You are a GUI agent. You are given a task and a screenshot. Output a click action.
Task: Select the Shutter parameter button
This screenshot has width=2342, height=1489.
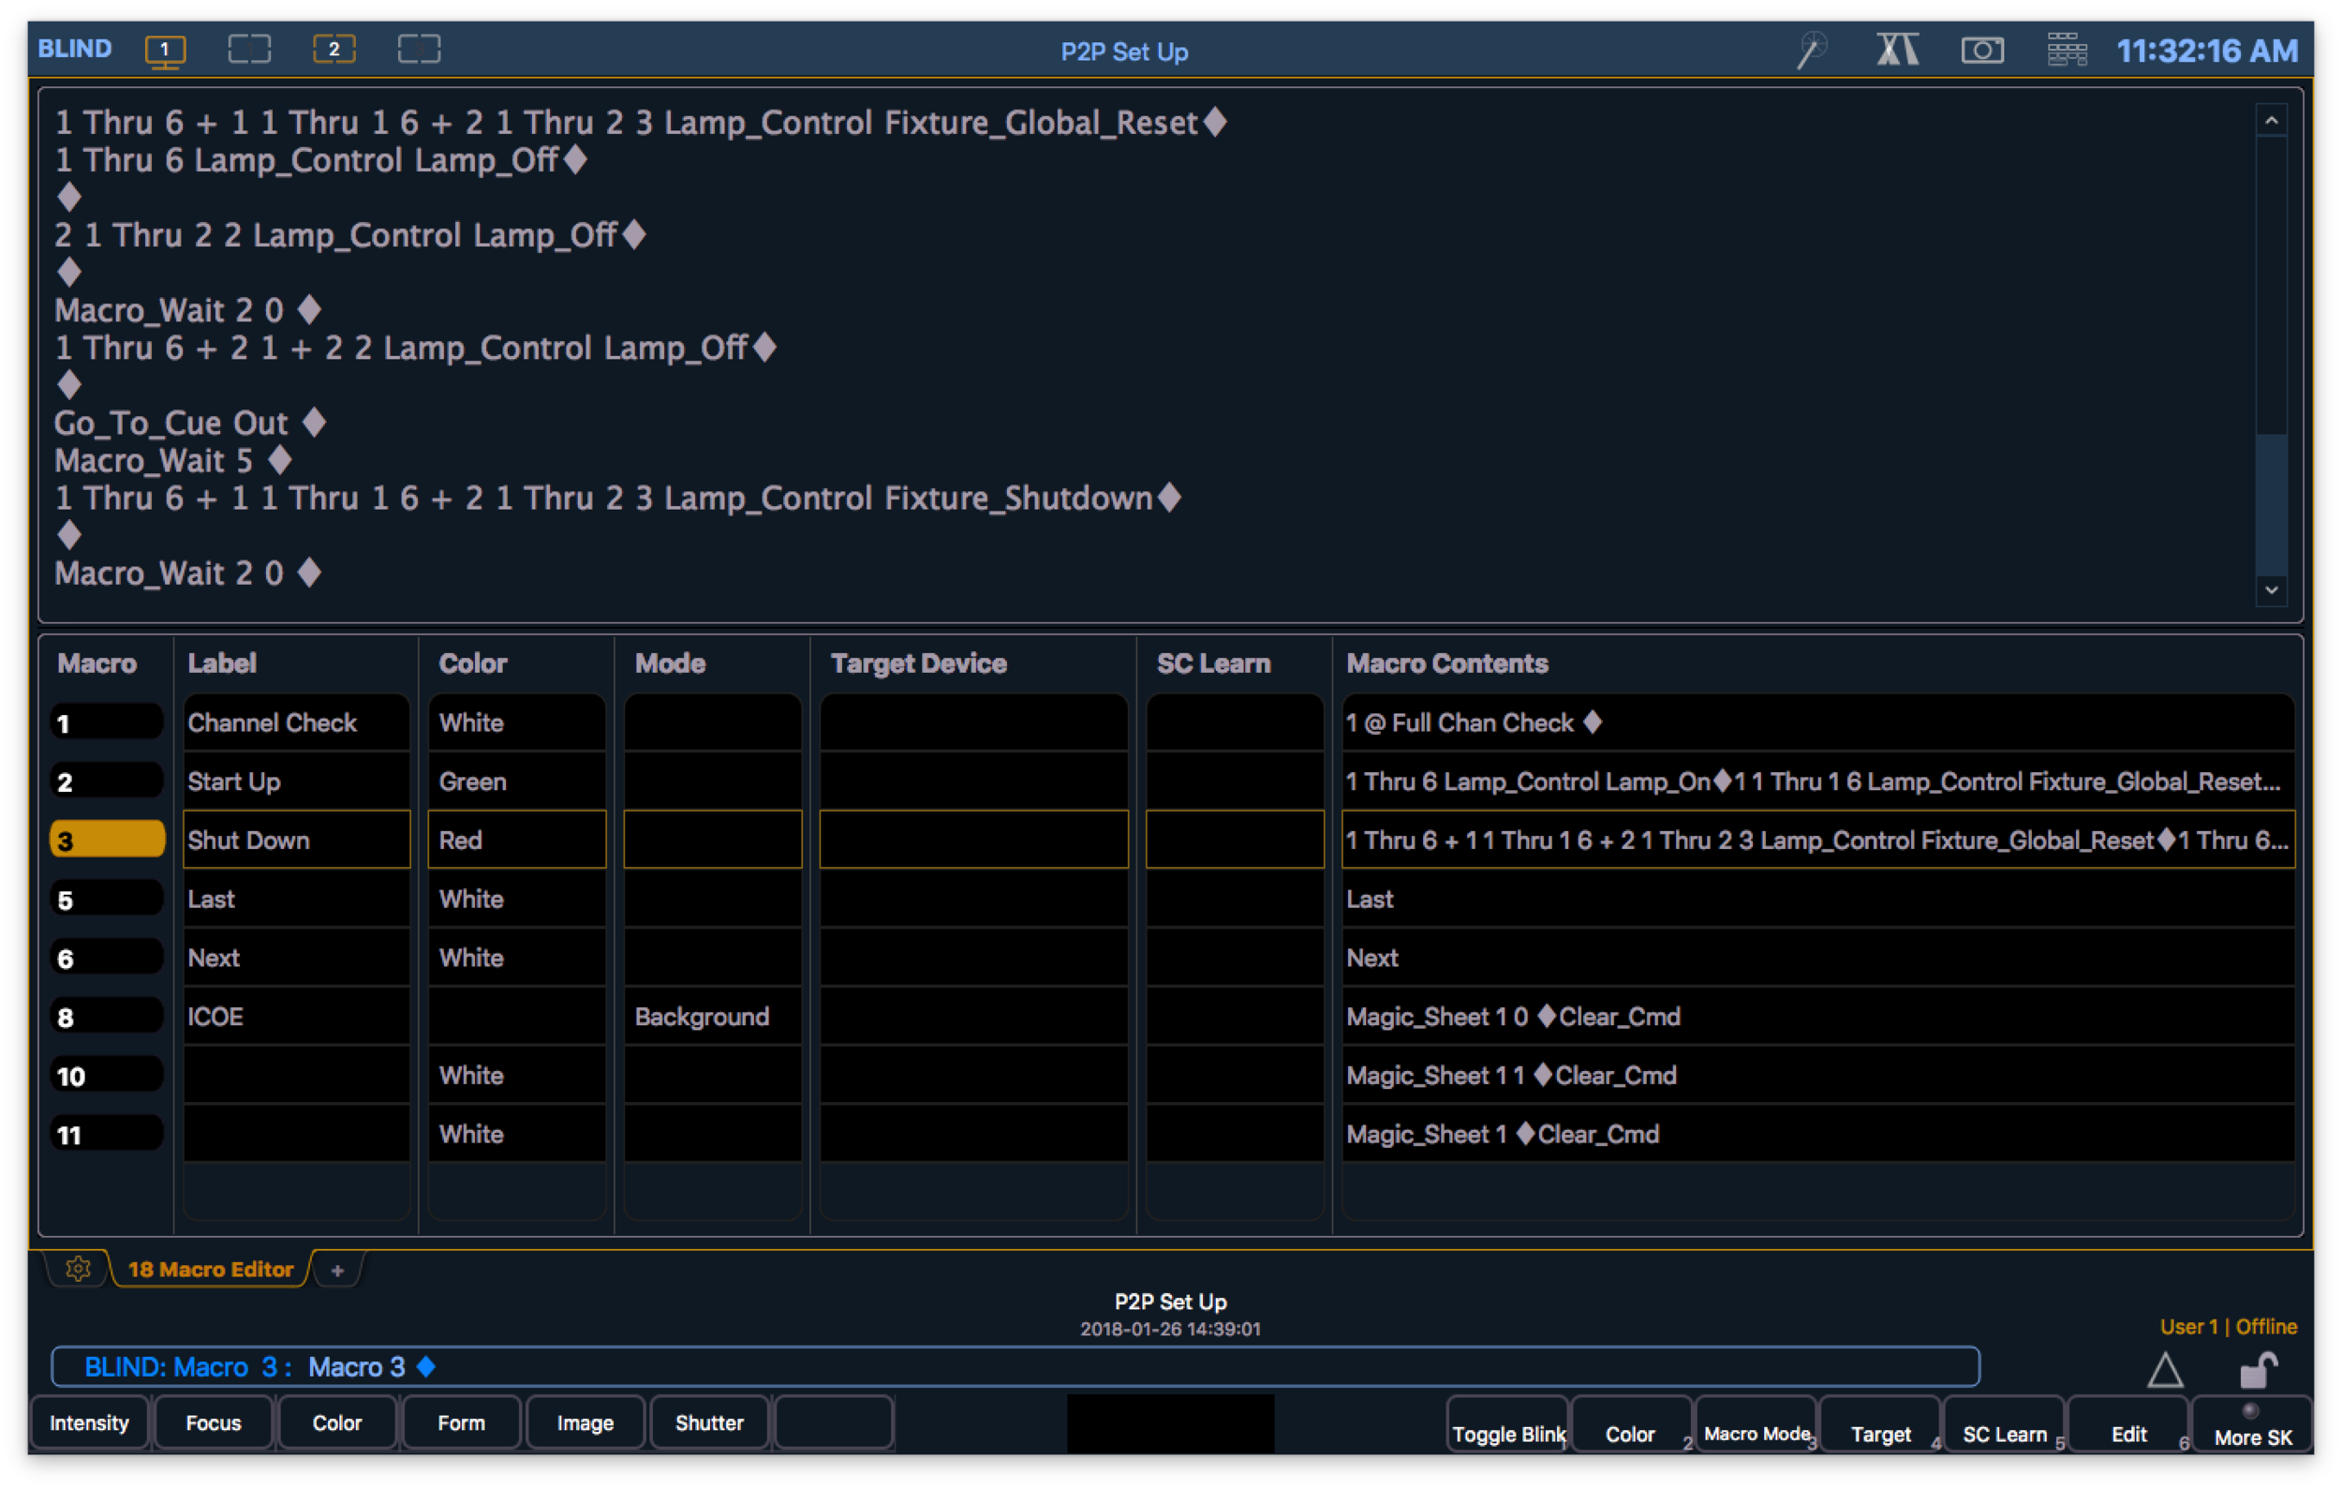tap(709, 1422)
